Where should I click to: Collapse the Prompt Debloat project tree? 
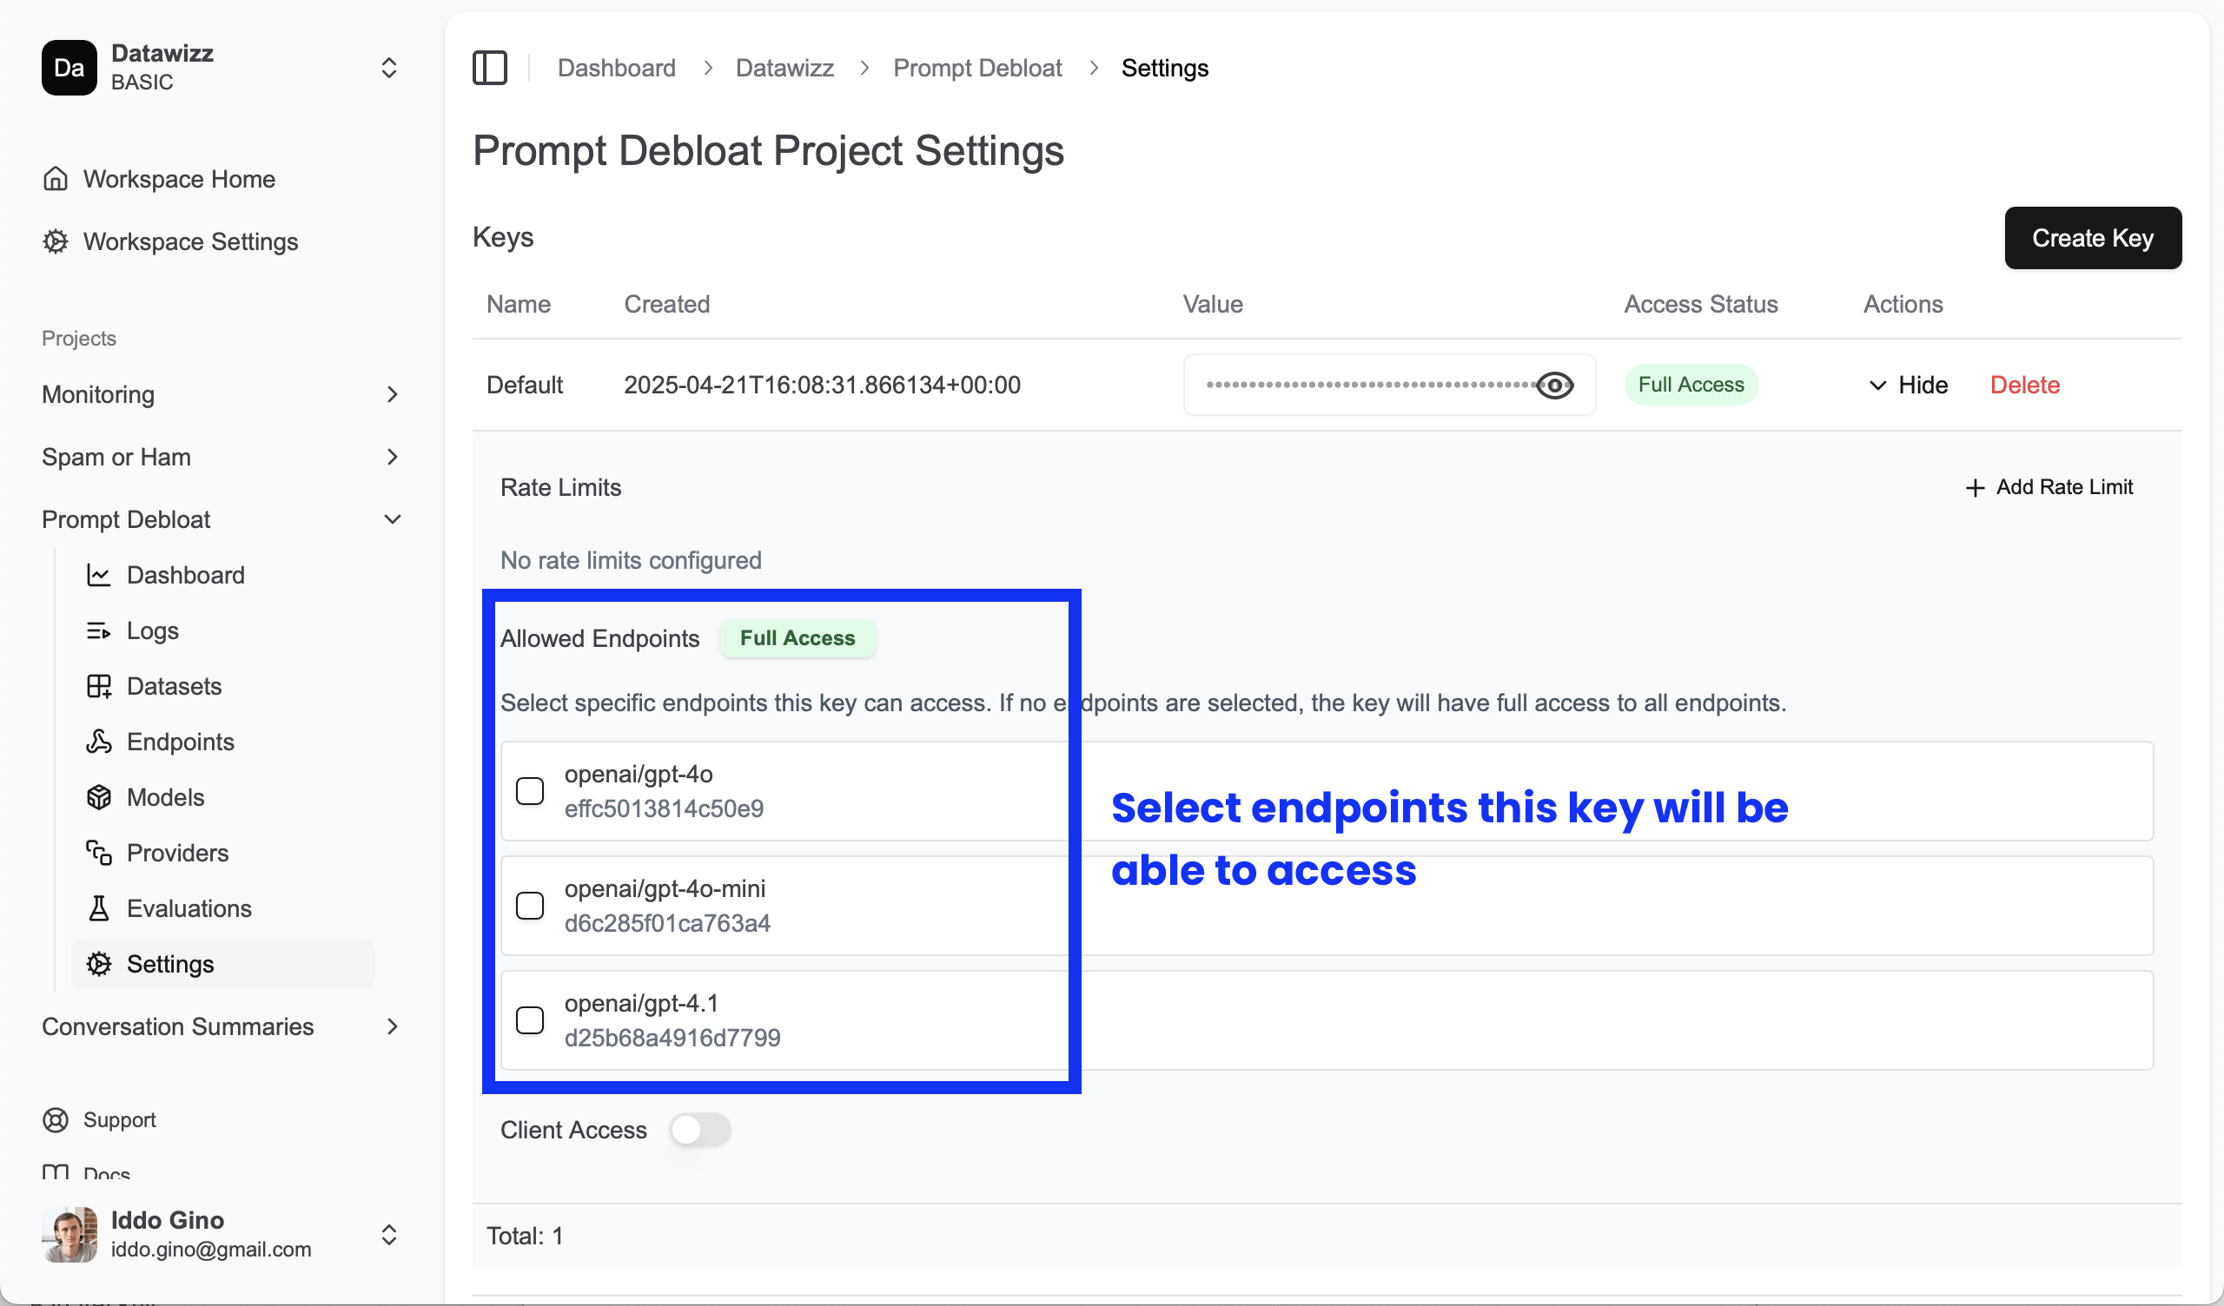pos(392,519)
